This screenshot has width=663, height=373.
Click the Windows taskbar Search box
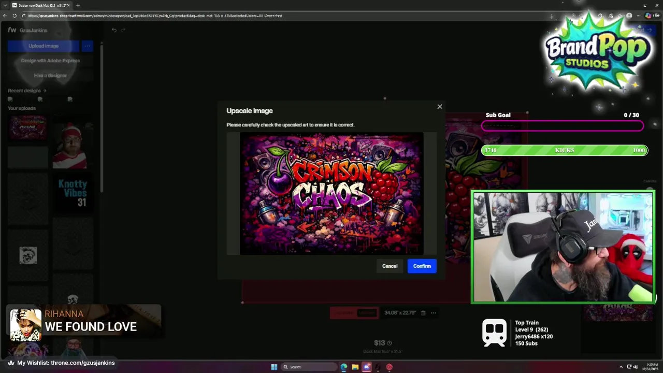point(309,367)
